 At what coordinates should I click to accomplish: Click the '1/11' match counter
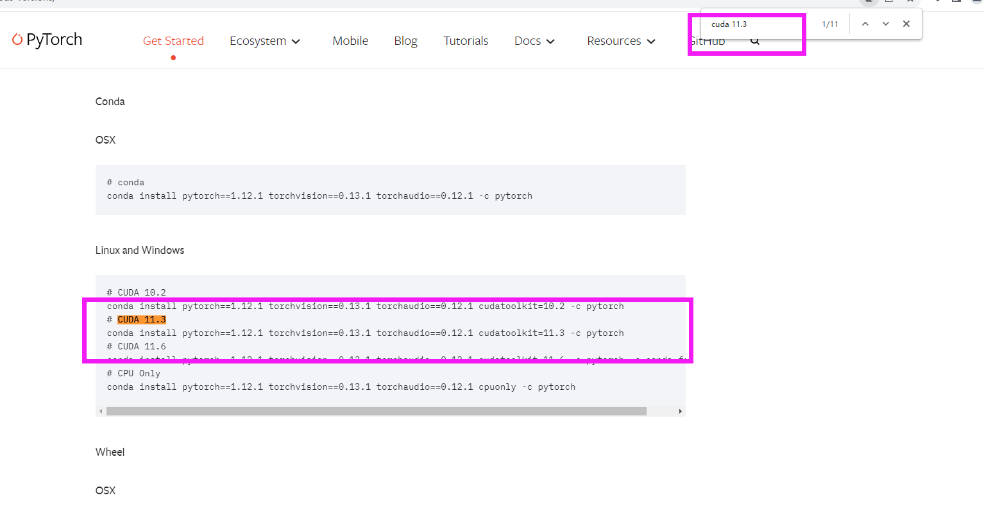pyautogui.click(x=830, y=24)
